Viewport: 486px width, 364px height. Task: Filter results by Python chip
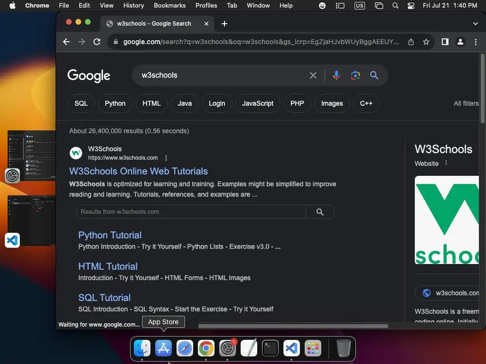pos(115,103)
